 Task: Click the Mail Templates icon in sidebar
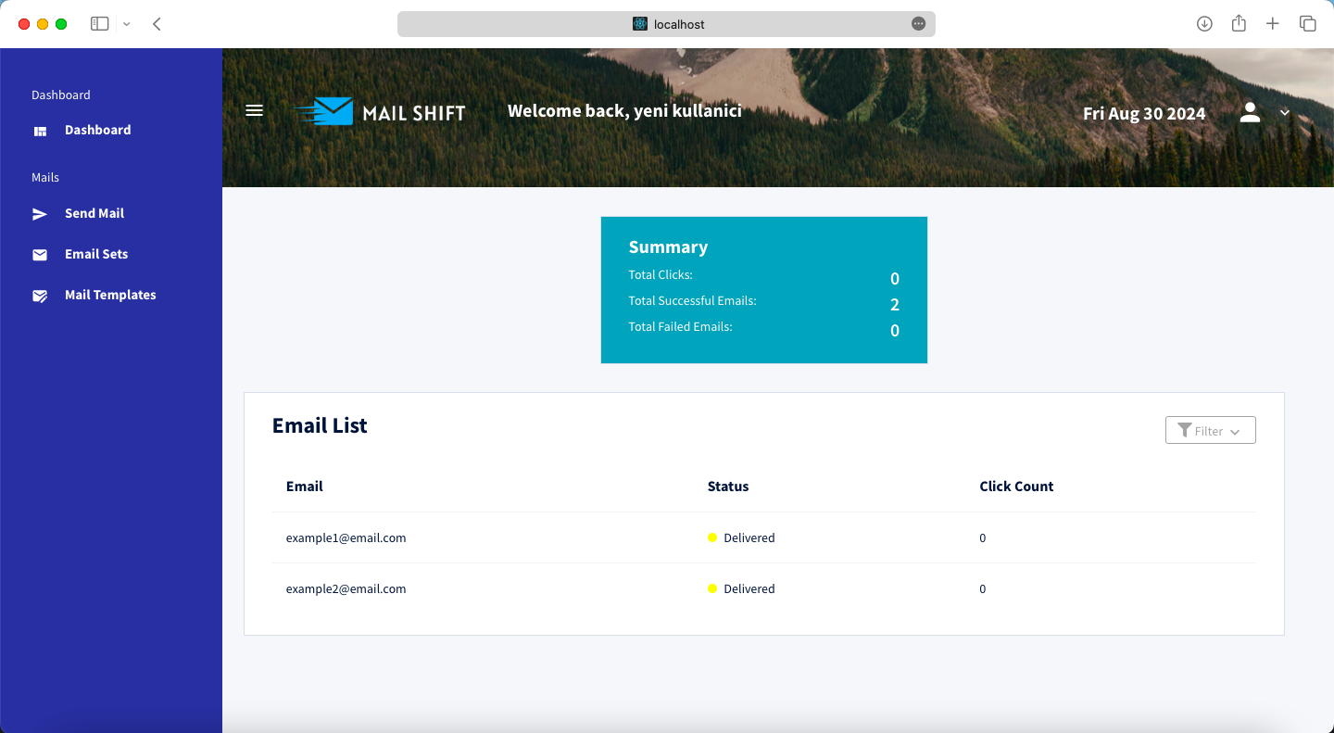coord(39,295)
